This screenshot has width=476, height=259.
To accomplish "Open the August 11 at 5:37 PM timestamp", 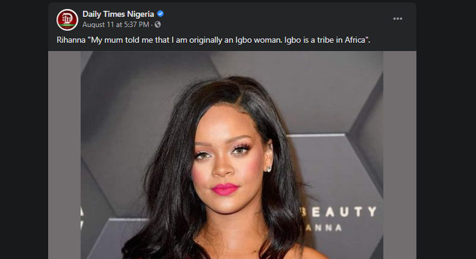I will 116,25.
